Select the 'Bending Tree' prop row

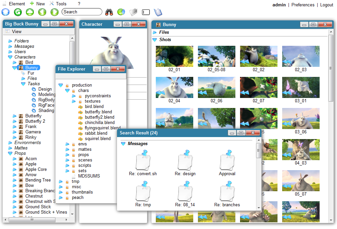[x=38, y=180]
